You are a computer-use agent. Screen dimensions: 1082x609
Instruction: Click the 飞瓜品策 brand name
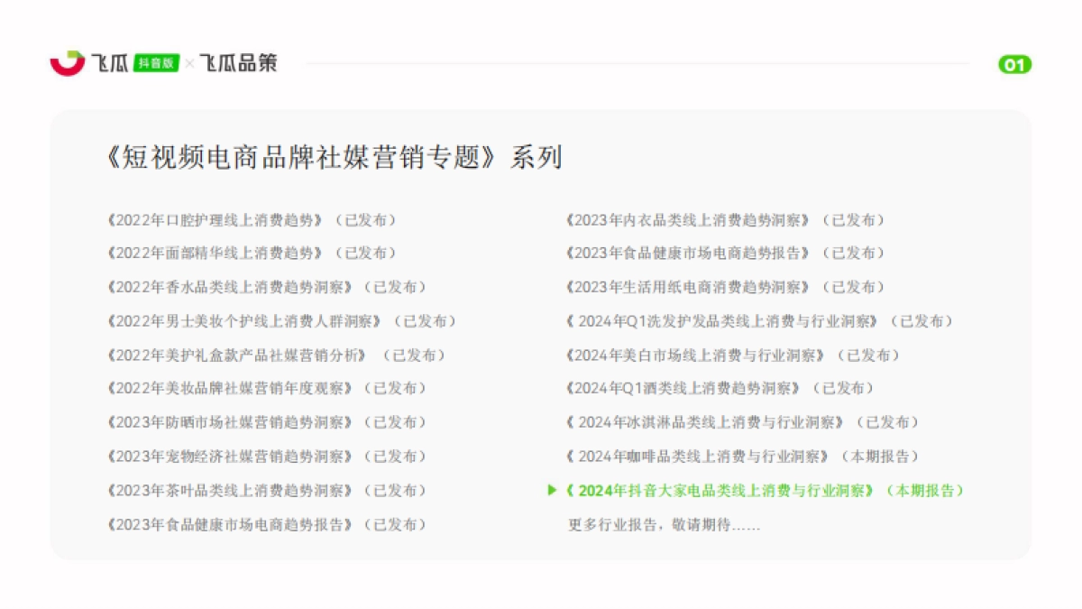tap(238, 63)
